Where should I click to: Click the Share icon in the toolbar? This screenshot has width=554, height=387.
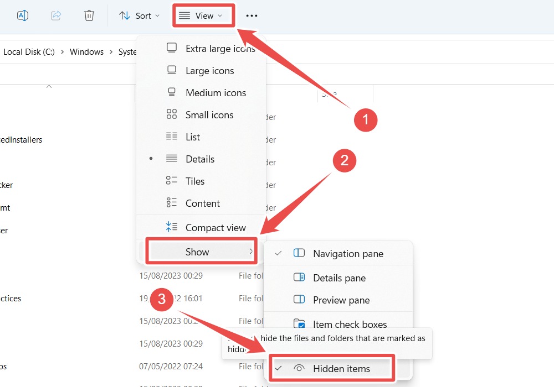[55, 15]
